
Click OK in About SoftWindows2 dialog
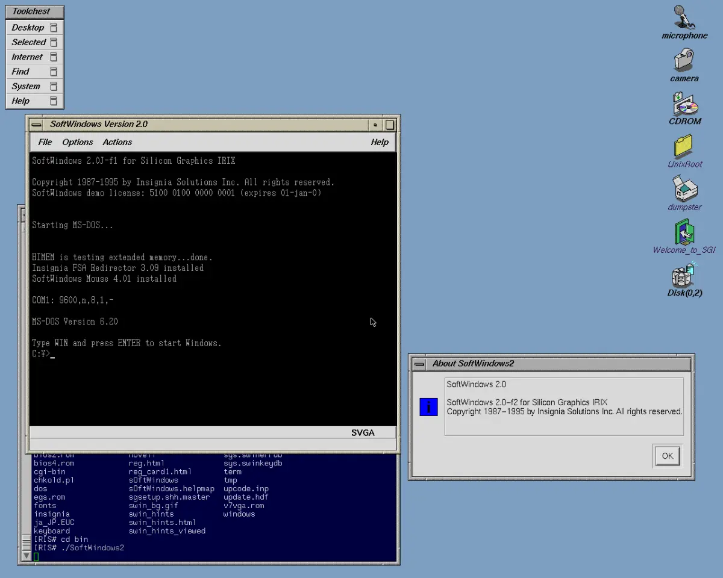coord(668,456)
